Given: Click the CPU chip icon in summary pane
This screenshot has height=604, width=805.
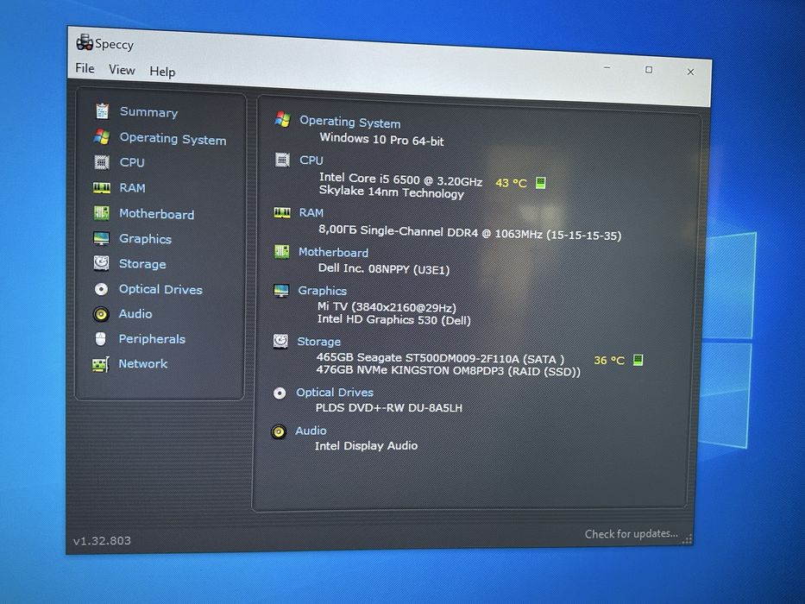Looking at the screenshot, I should click(282, 160).
